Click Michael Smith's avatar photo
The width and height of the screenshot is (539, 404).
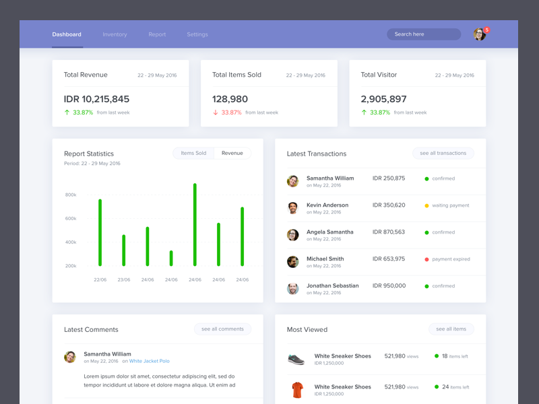tap(292, 262)
